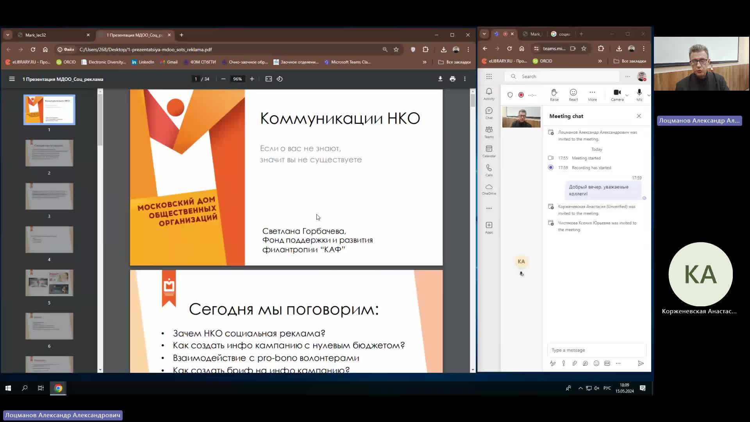Open the Gmail bookmark
This screenshot has height=422, width=750.
pyautogui.click(x=169, y=62)
